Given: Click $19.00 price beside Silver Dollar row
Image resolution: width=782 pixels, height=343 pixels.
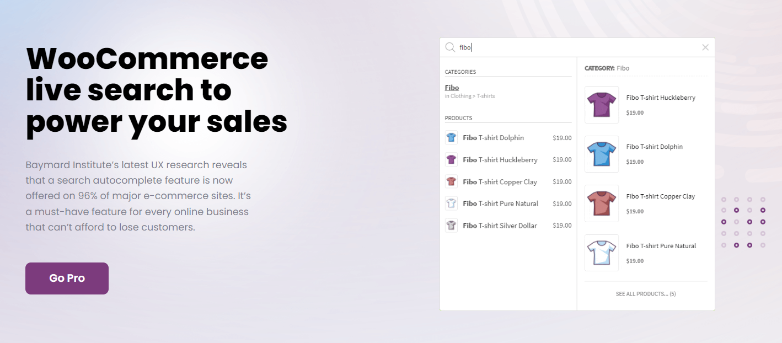Looking at the screenshot, I should click(x=562, y=226).
